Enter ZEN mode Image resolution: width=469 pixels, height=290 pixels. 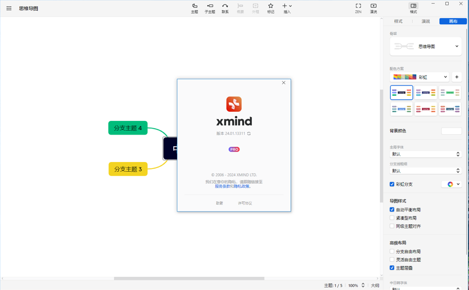pyautogui.click(x=358, y=9)
